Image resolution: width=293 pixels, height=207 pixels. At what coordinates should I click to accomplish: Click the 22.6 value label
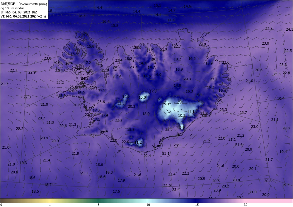coord(94,135)
